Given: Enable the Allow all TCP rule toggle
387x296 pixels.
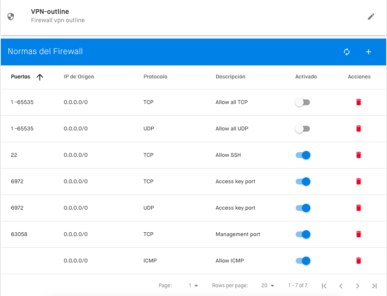Looking at the screenshot, I should (302, 102).
